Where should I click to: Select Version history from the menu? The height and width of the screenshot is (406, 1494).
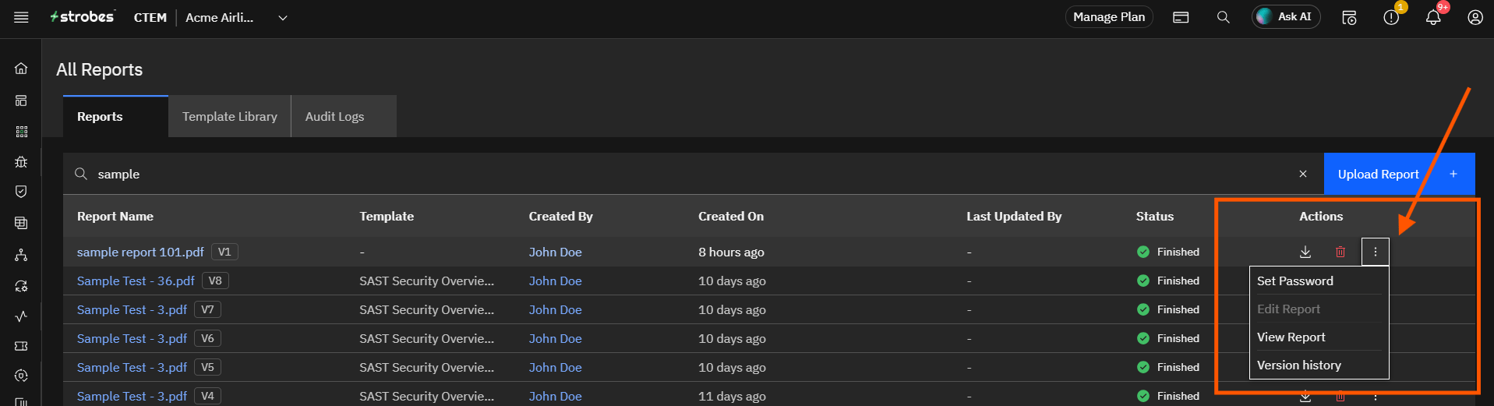1319,365
